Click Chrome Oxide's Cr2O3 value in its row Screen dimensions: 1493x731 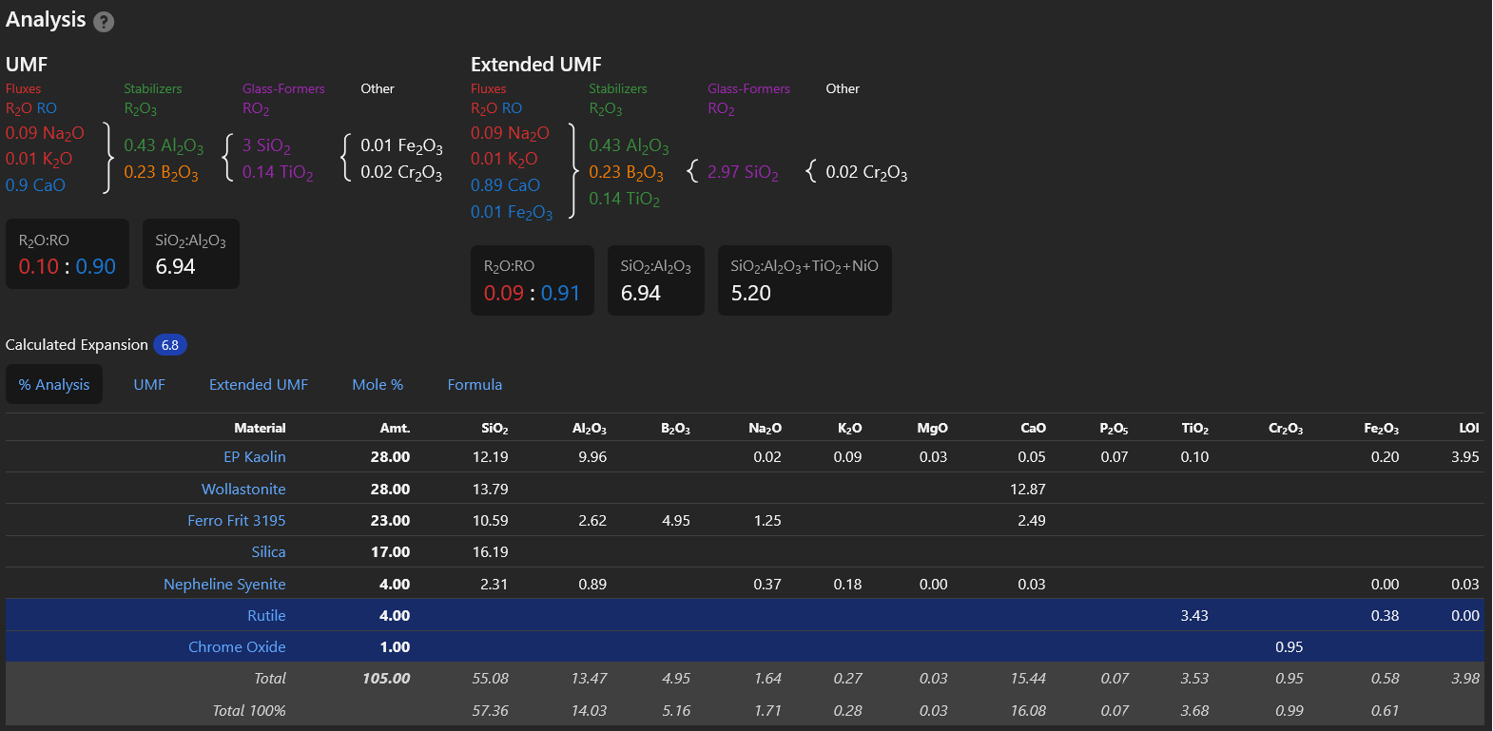1289,647
